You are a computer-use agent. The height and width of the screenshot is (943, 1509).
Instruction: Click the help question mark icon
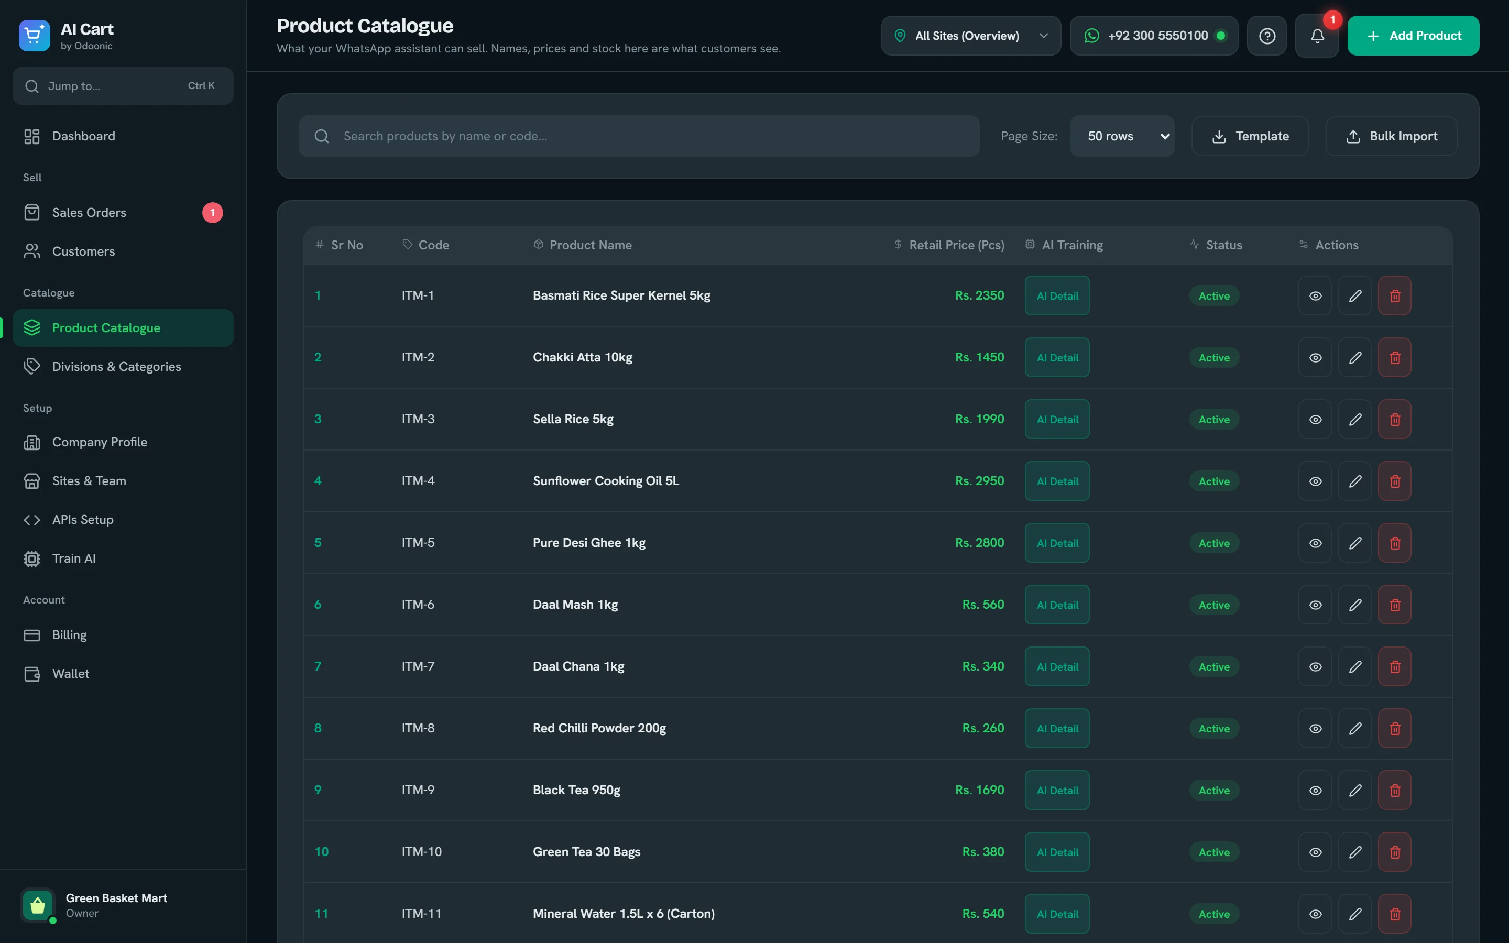click(x=1266, y=36)
